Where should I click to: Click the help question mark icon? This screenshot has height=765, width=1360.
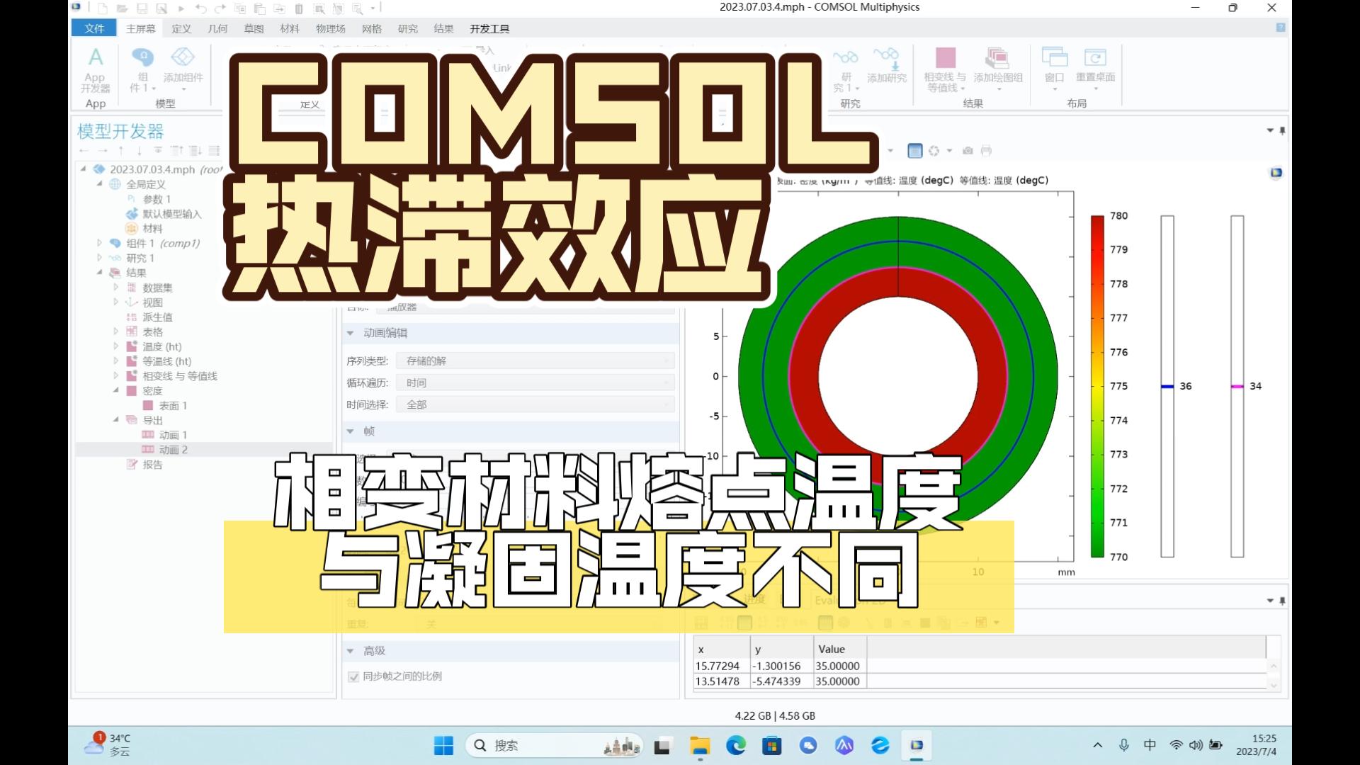[x=1281, y=28]
